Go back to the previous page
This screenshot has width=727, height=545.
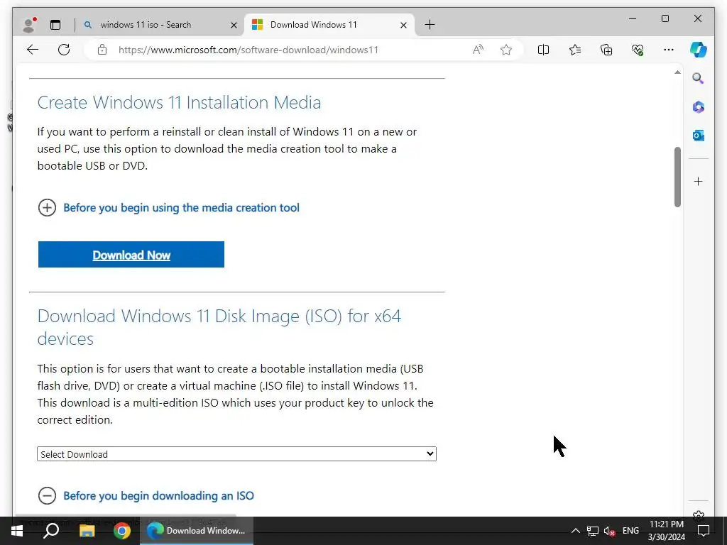tap(33, 50)
